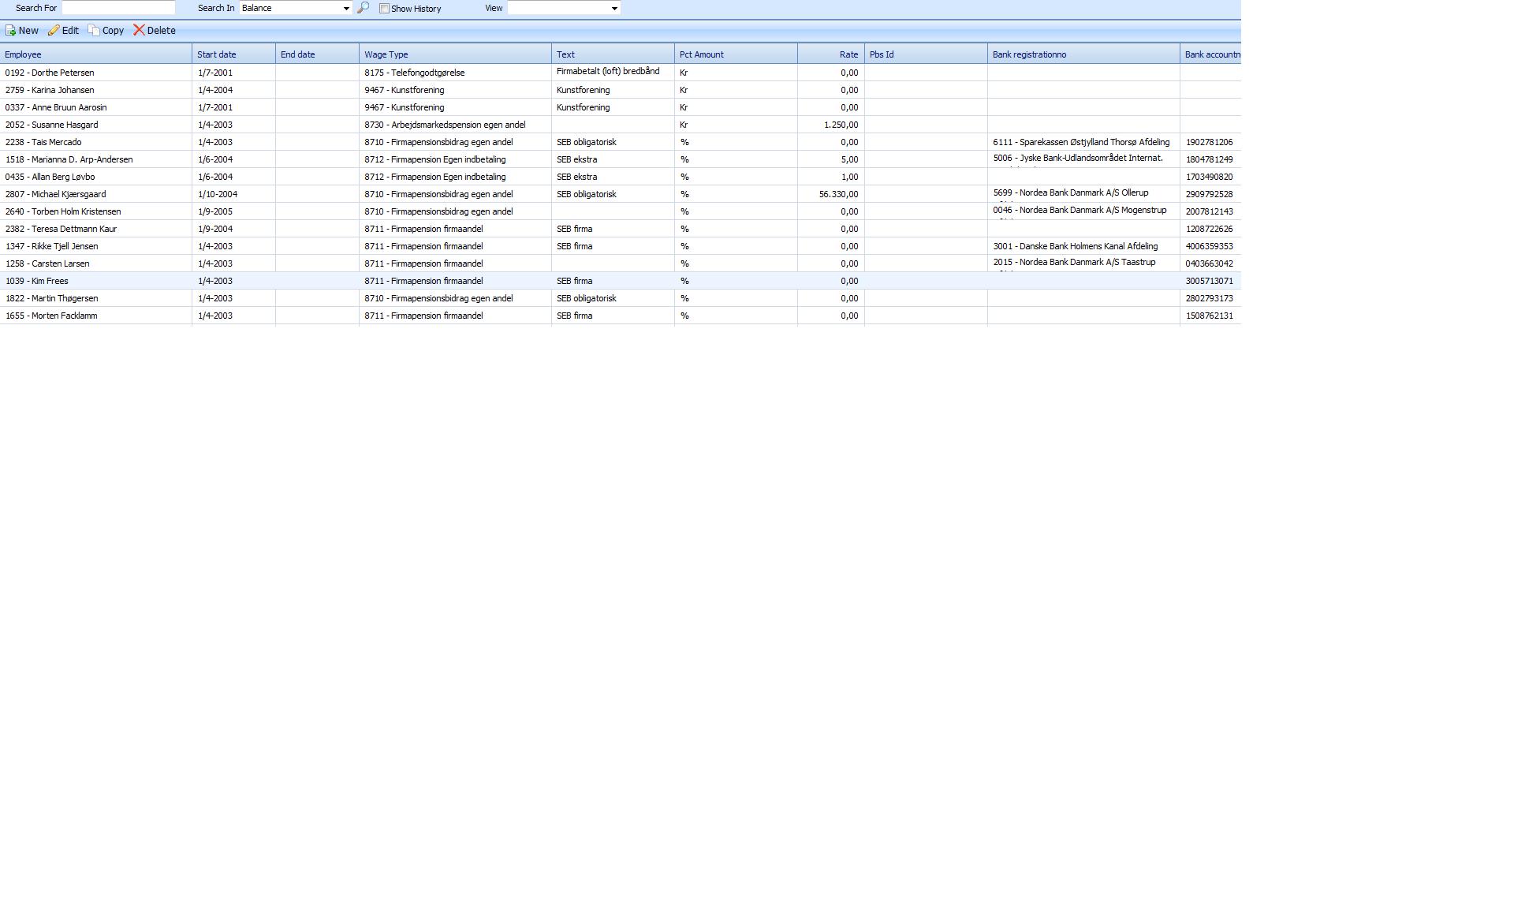The width and height of the screenshot is (1514, 923).
Task: Click the search magnifier icon
Action: (x=363, y=8)
